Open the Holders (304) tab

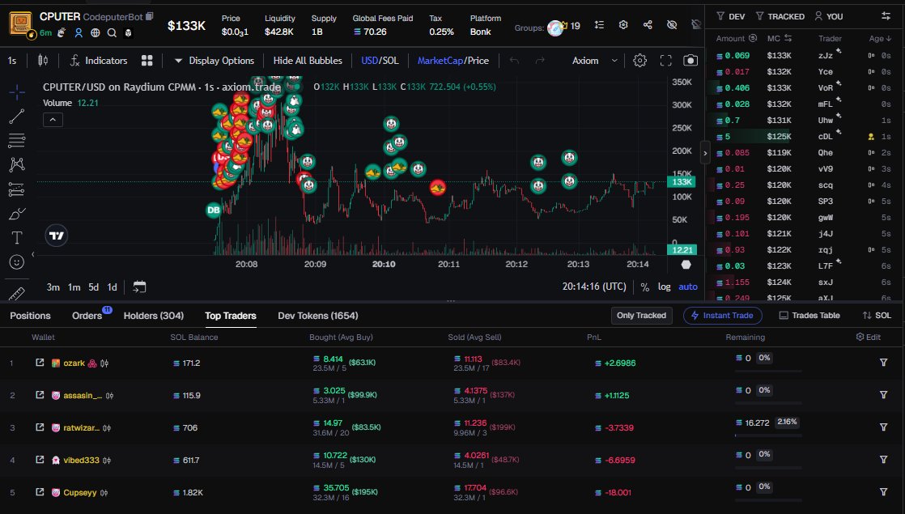(154, 316)
